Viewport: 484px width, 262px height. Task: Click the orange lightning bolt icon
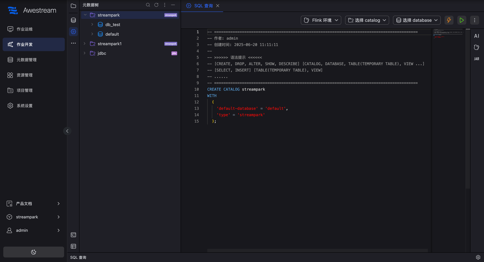tap(449, 20)
